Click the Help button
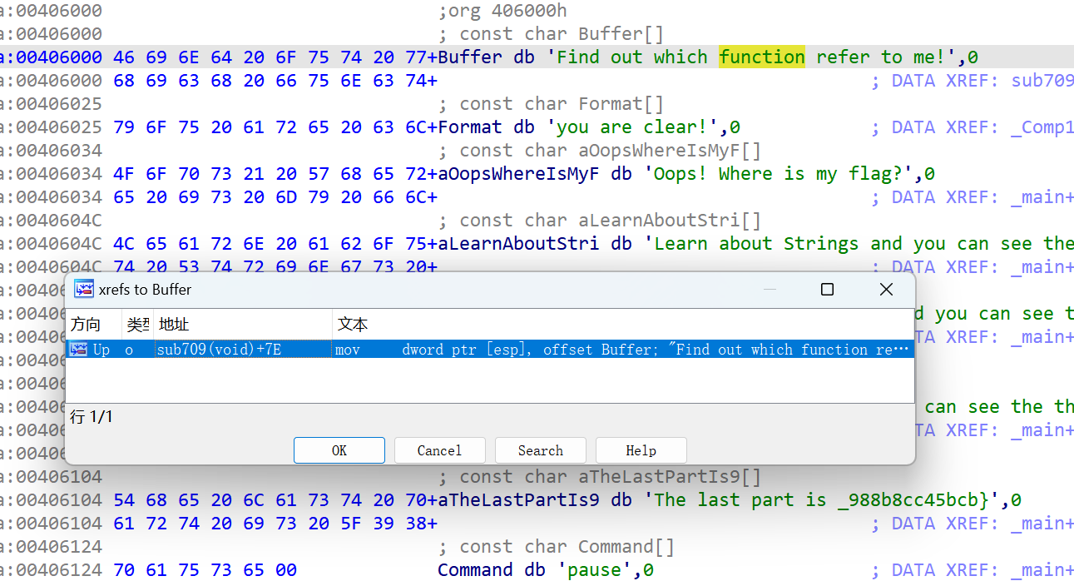This screenshot has width=1074, height=581. click(641, 450)
